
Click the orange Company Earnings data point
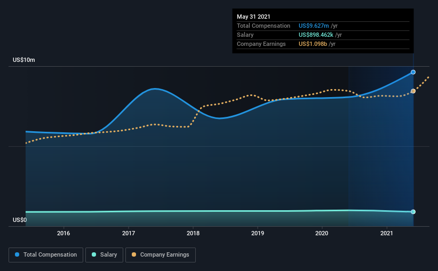pyautogui.click(x=413, y=91)
